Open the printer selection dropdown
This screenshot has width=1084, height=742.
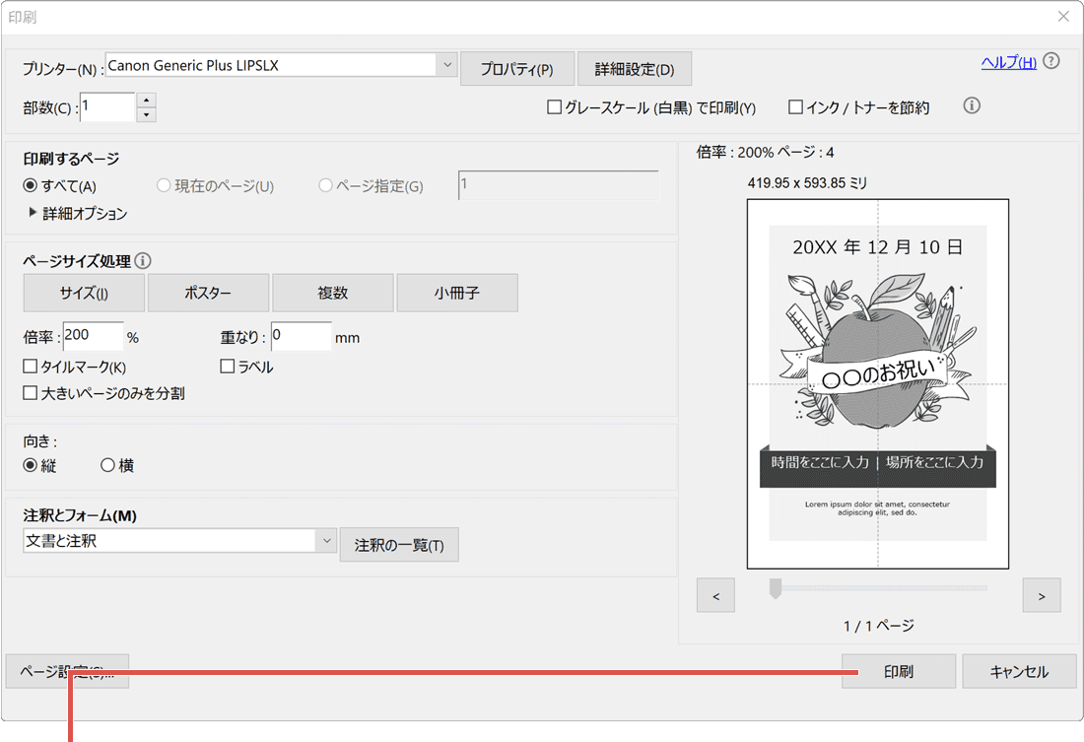tap(446, 64)
